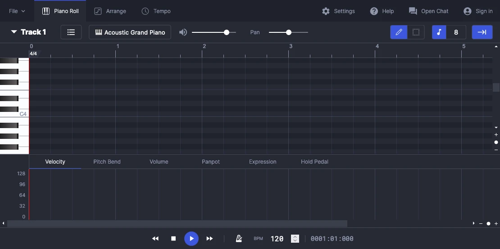The width and height of the screenshot is (500, 249).
Task: Click the horizontal scroll left arrow
Action: [x=3, y=223]
